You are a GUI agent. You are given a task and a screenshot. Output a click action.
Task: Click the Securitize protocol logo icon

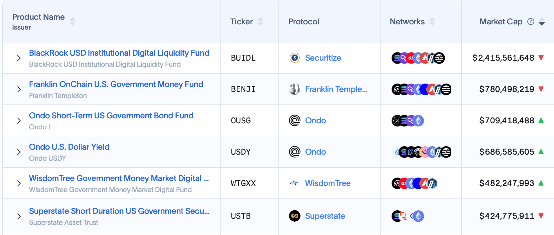coord(294,58)
